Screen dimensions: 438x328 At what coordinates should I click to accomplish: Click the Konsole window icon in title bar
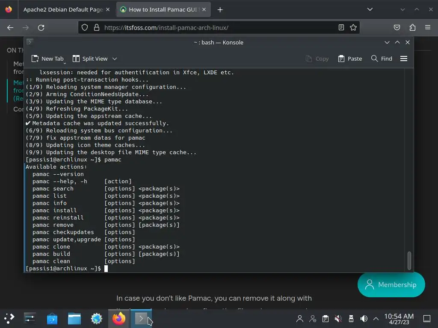pos(30,42)
